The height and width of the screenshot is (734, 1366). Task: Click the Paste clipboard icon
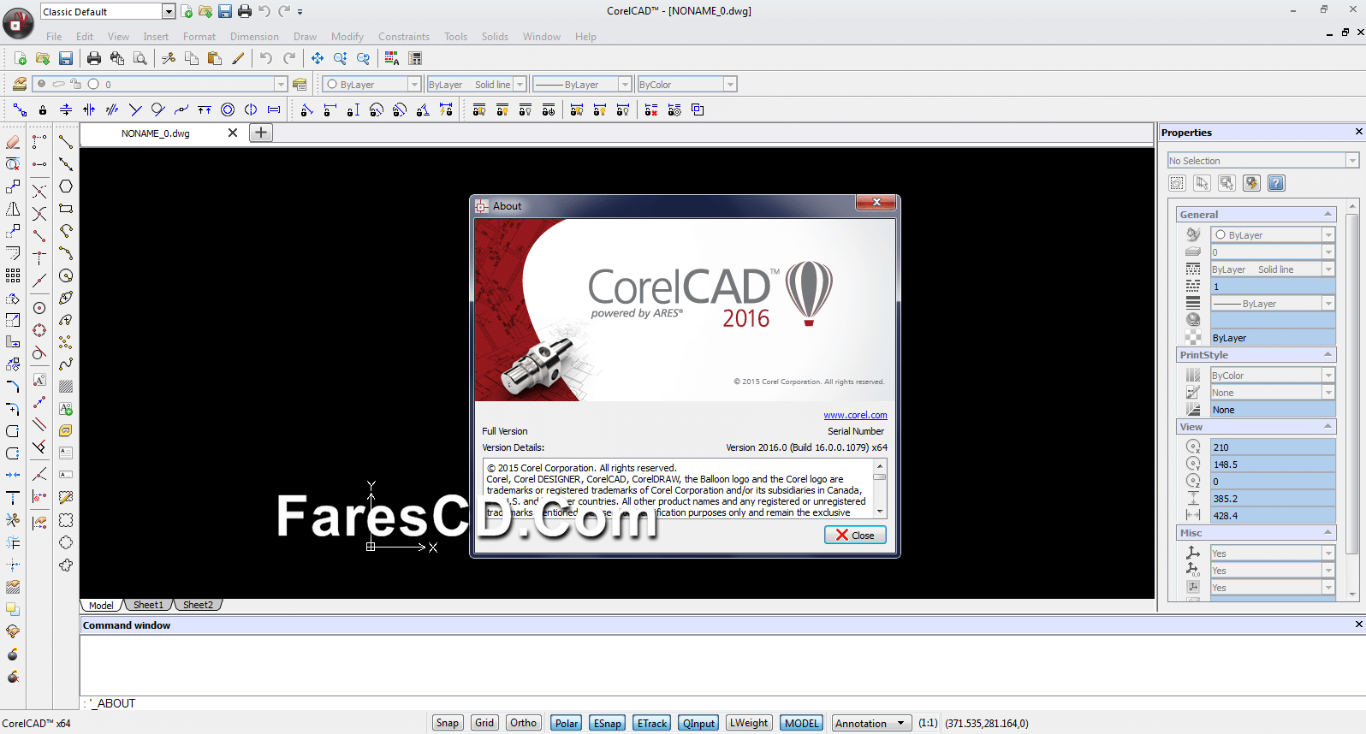point(215,58)
